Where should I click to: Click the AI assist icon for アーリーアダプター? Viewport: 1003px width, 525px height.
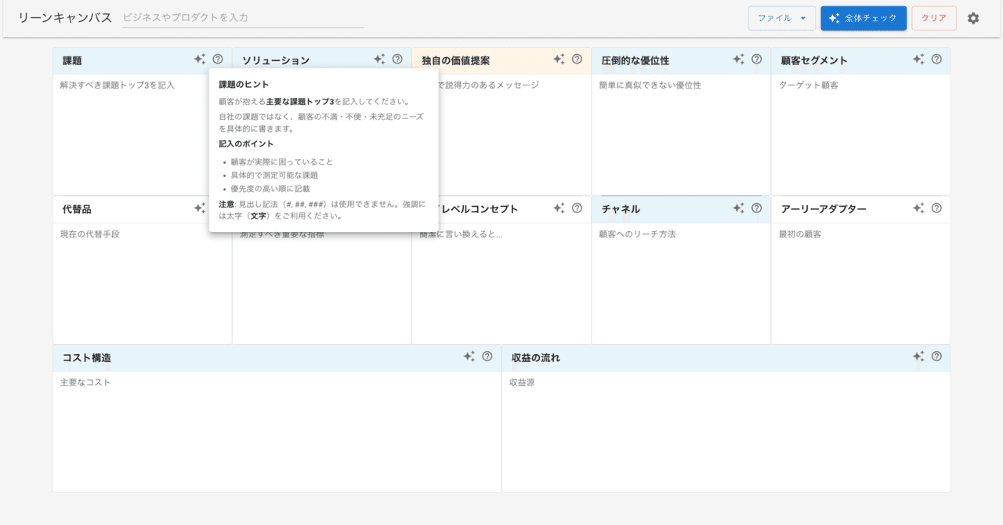918,208
